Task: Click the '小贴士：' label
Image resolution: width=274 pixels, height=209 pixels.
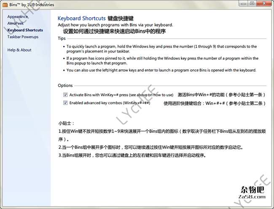Action: 67,123
